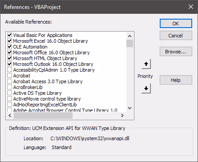Confirm with the OK button
The width and height of the screenshot is (198, 162).
[x=176, y=24]
